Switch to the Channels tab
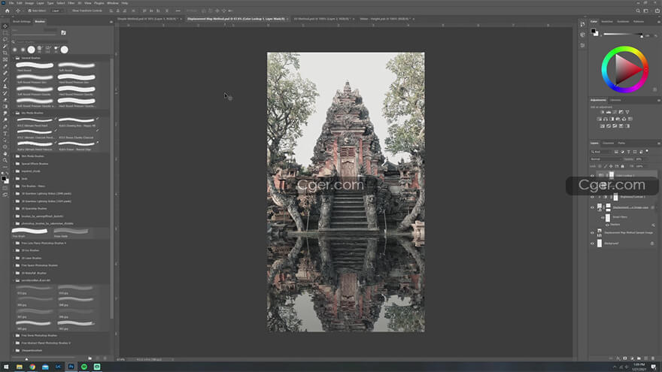This screenshot has height=372, width=662. (609, 144)
